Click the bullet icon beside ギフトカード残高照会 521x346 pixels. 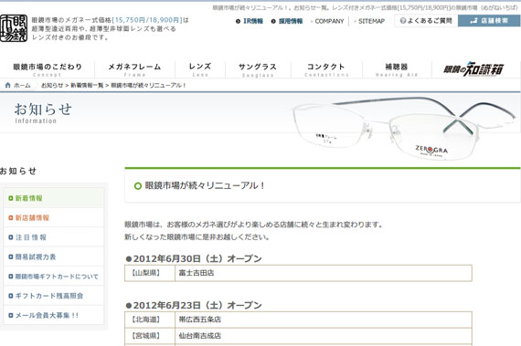(11, 296)
